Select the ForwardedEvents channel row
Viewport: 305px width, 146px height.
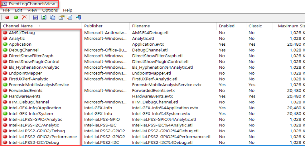(152, 90)
